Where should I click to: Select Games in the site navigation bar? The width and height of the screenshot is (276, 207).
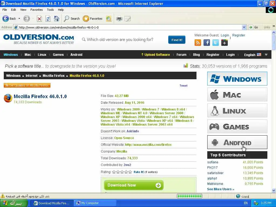58,54
